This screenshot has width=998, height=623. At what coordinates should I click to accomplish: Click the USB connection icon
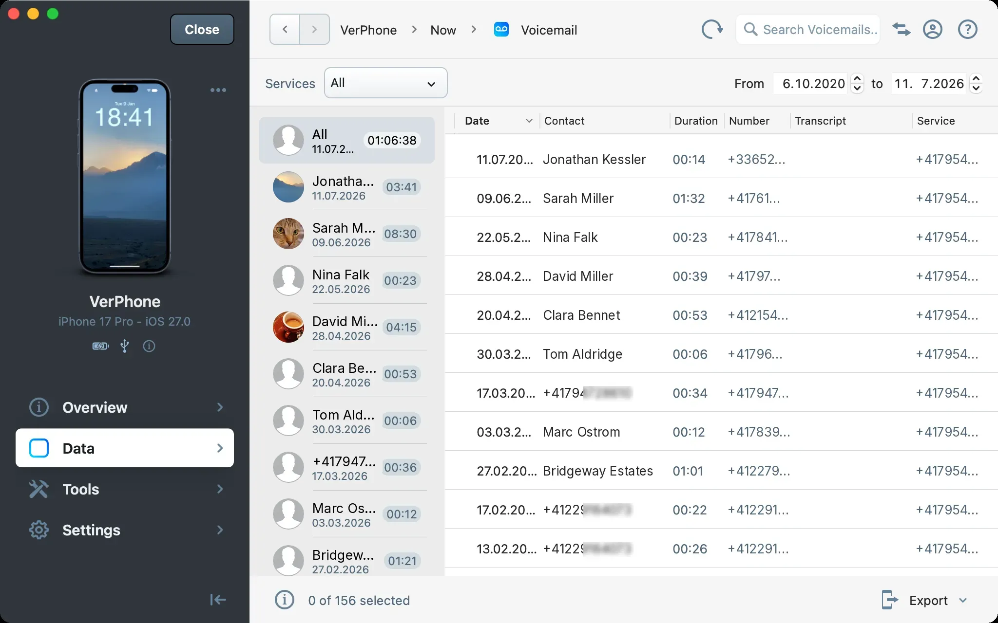[125, 346]
